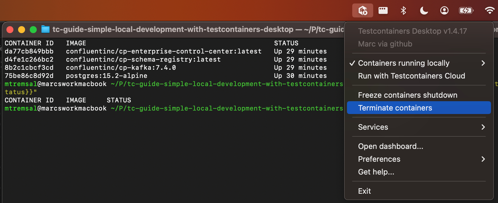Click the Up 30 minutes status text
This screenshot has width=498, height=203.
point(300,76)
